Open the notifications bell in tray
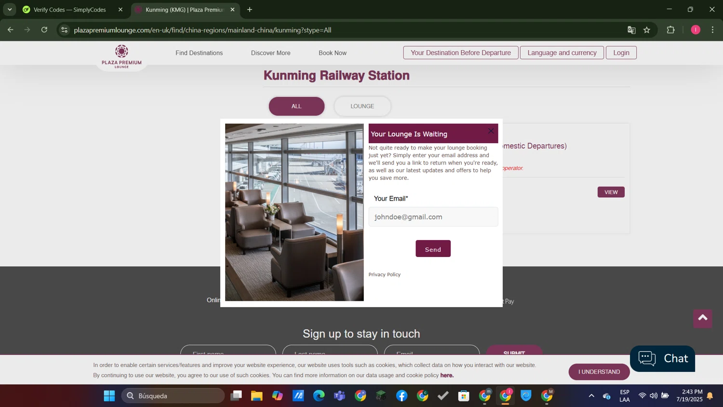Viewport: 723px width, 407px height. 710,396
